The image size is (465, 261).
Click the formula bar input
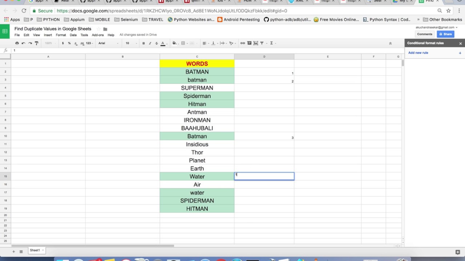click(x=207, y=51)
